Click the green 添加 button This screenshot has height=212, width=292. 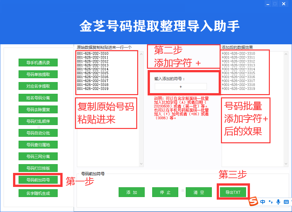tap(131, 192)
